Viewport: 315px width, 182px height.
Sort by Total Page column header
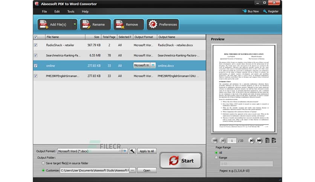pyautogui.click(x=109, y=37)
